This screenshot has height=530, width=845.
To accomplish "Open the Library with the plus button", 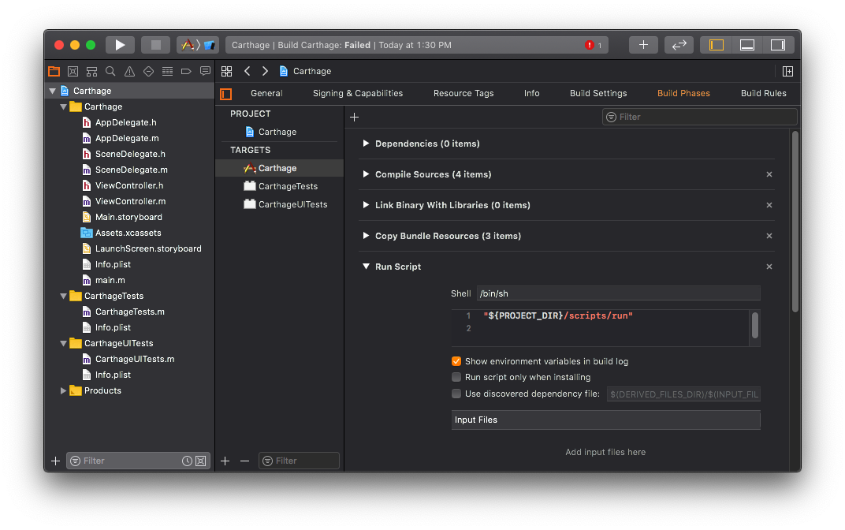I will tap(643, 45).
